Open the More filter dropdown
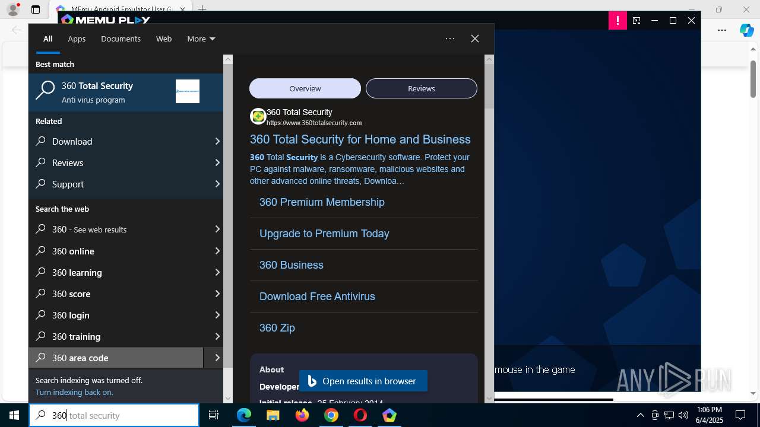The image size is (760, 427). click(x=201, y=39)
